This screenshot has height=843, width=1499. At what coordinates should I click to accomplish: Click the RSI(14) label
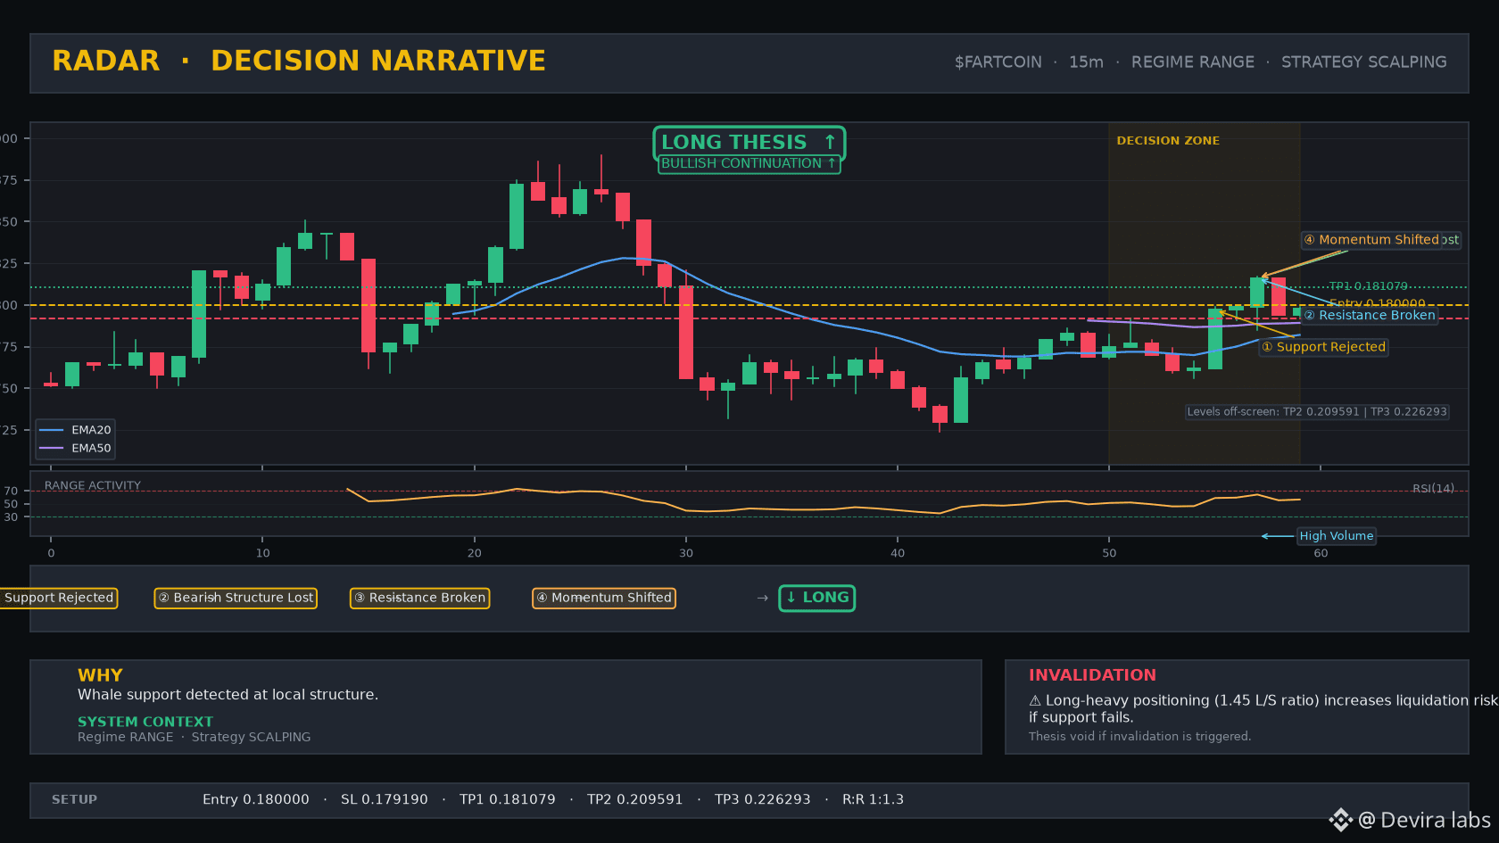[1433, 488]
